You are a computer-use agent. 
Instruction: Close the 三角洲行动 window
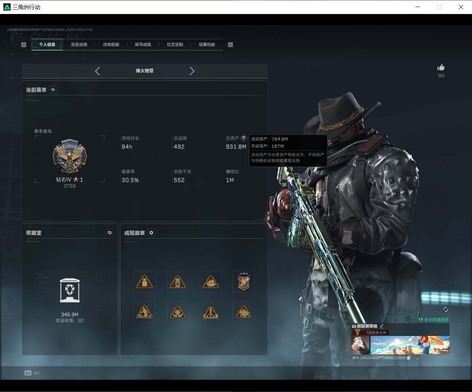click(x=461, y=7)
